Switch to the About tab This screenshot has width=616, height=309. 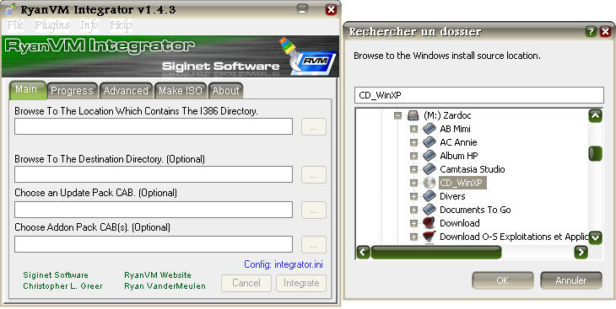pyautogui.click(x=226, y=91)
